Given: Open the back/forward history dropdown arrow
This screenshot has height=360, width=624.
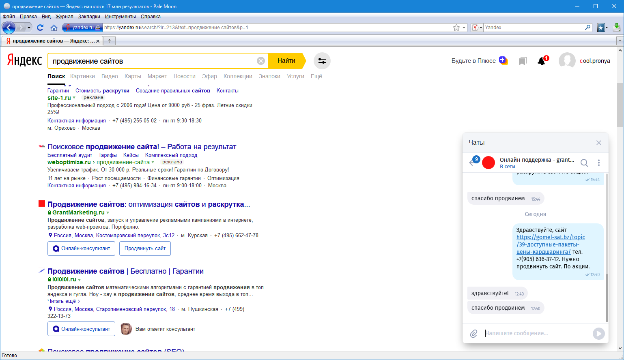Looking at the screenshot, I should coord(29,28).
